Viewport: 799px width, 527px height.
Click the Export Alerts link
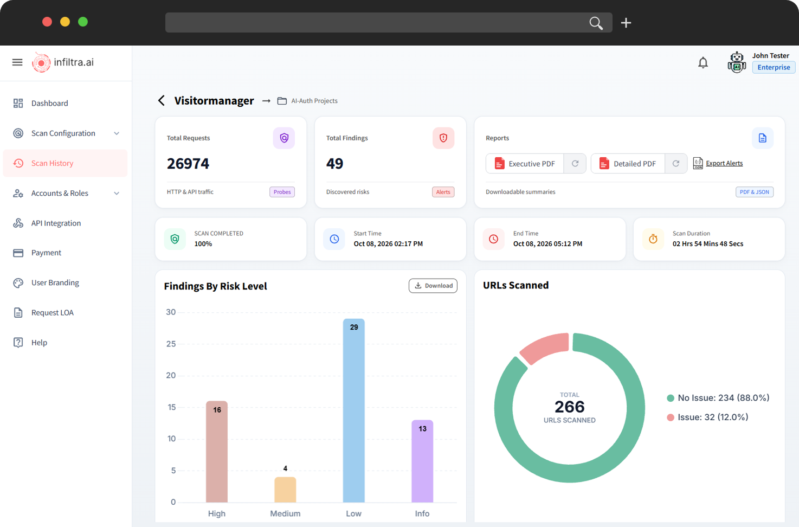pyautogui.click(x=724, y=163)
